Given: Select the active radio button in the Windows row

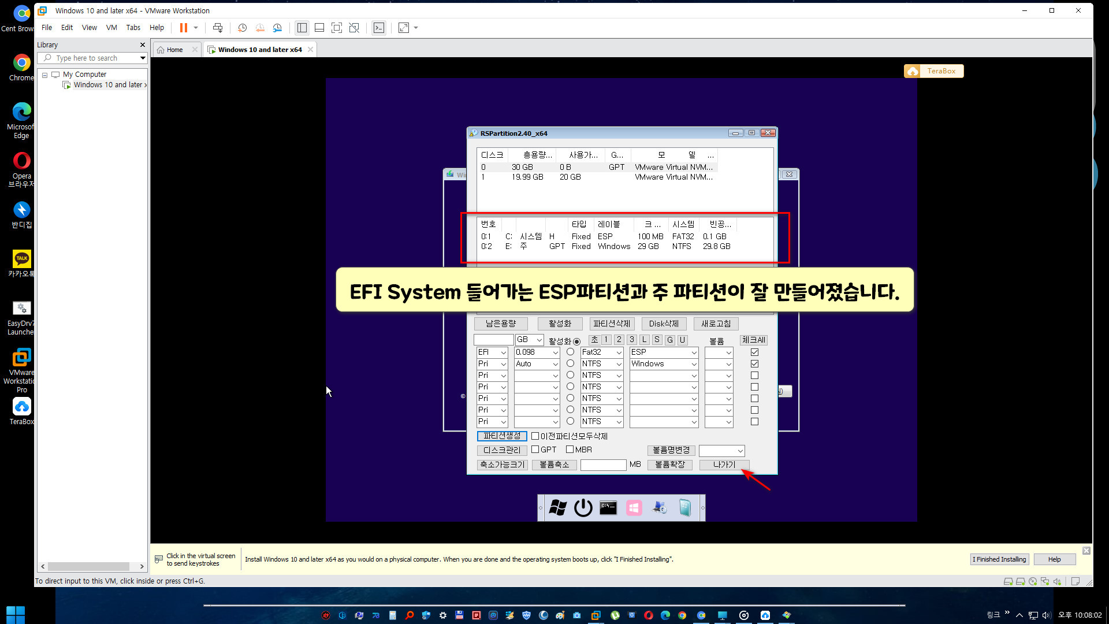Looking at the screenshot, I should 570,363.
